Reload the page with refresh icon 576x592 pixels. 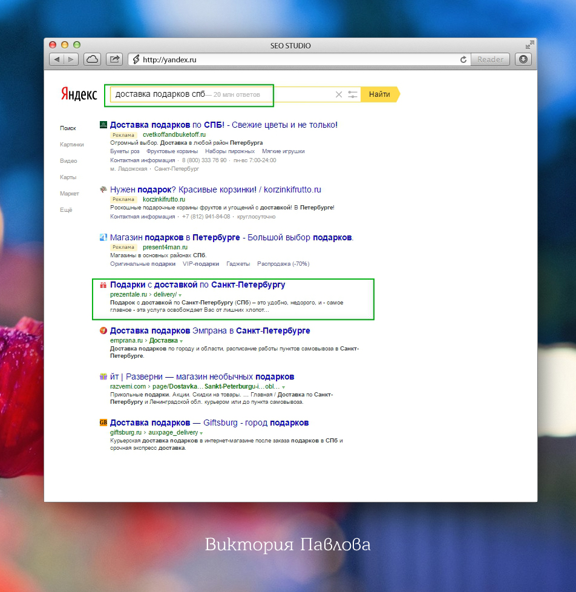click(463, 60)
